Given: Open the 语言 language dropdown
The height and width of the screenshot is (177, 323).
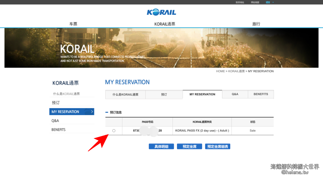Looking at the screenshot, I should pos(268,2).
